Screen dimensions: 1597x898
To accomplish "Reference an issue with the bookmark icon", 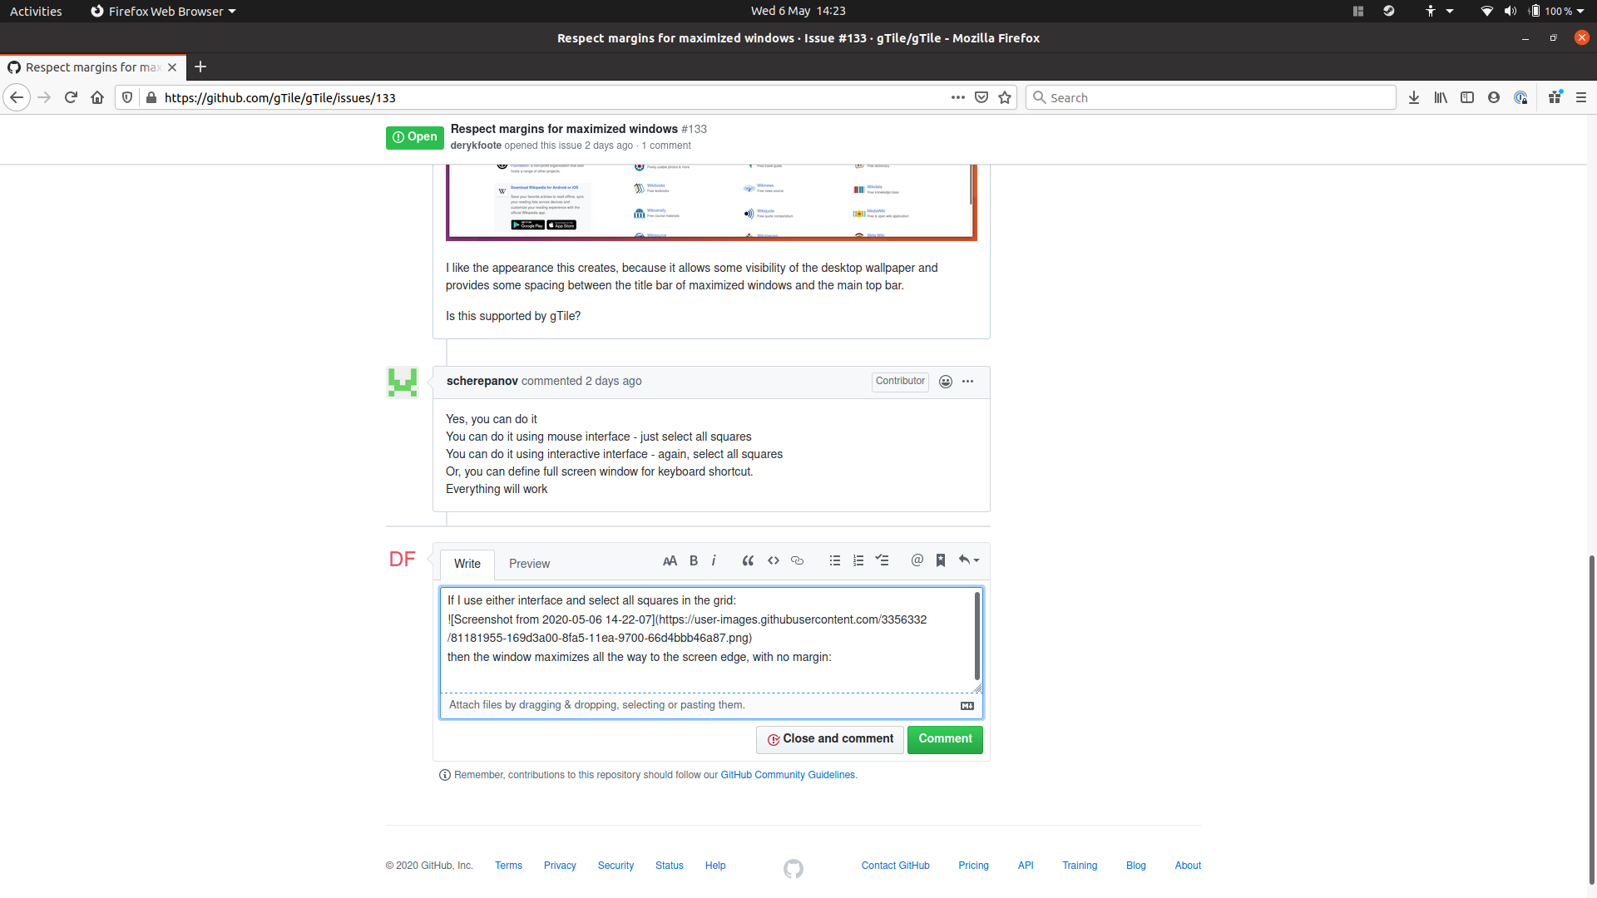I will pyautogui.click(x=941, y=561).
